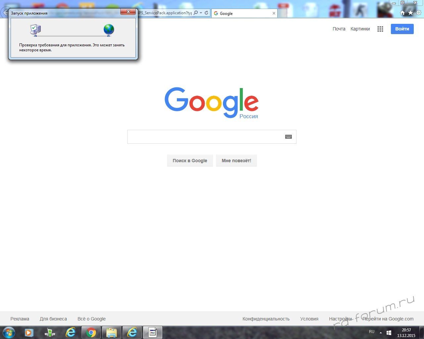
Task: Click the Google logo
Action: coord(212,103)
